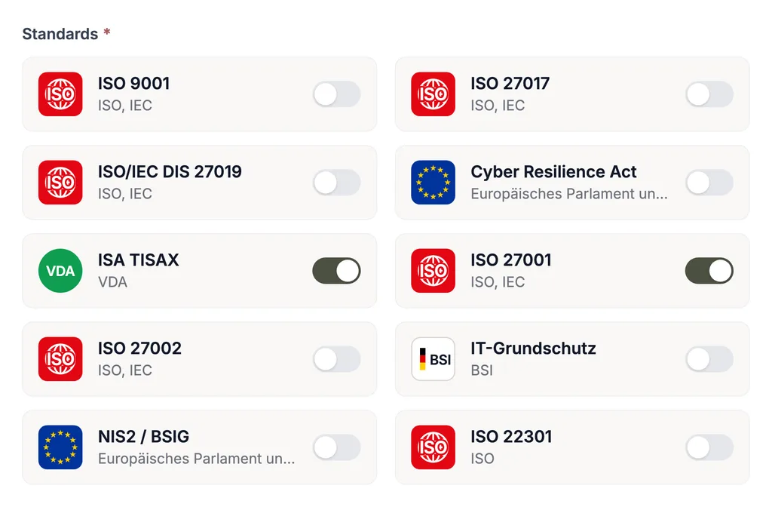Screen dimensions: 772x507
Task: Click the ISO 27002 logo icon
Action: pos(60,358)
